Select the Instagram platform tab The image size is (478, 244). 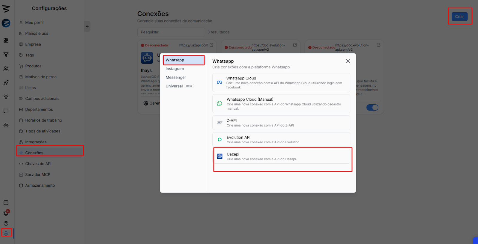tap(175, 69)
